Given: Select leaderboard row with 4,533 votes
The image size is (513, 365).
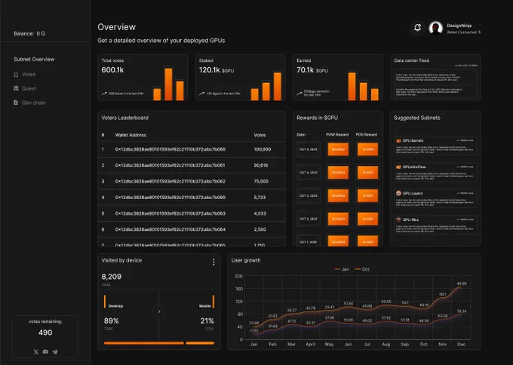Looking at the screenshot, I should [x=192, y=213].
